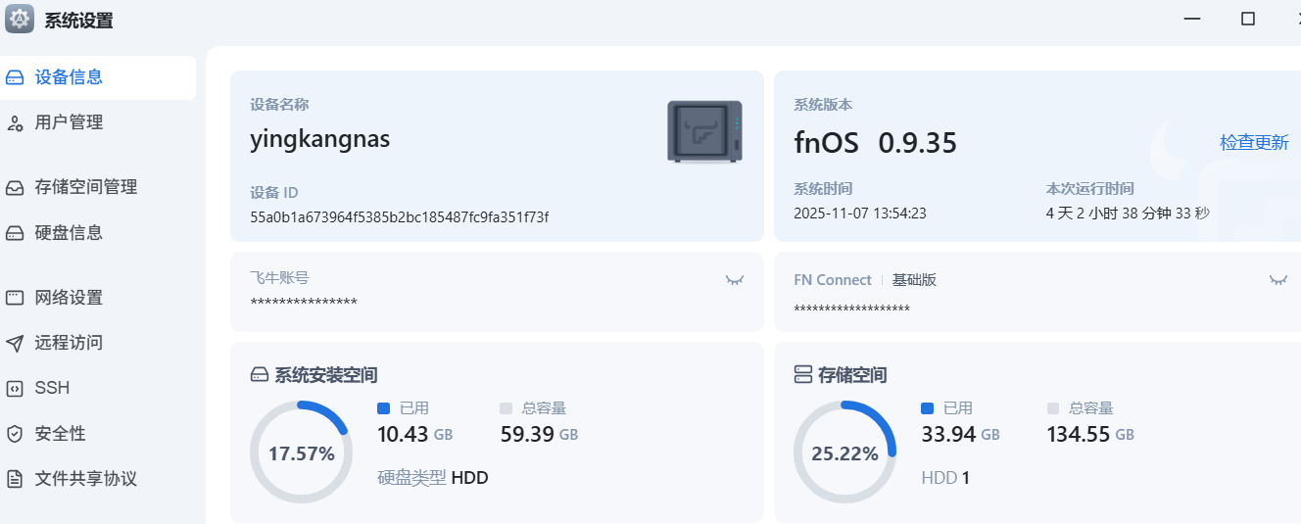Click the Disk Info (硬盘信息) sidebar icon
The image size is (1301, 524).
pos(15,233)
